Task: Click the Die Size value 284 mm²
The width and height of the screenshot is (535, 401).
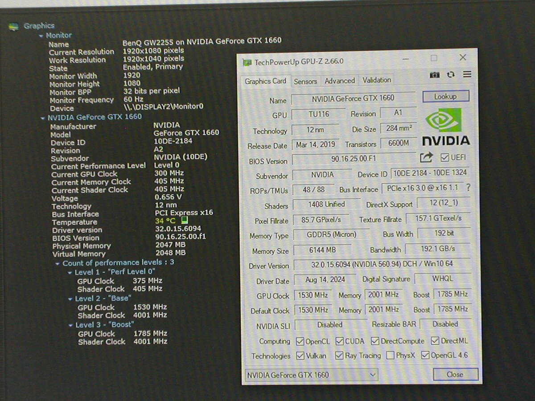Action: coord(399,129)
